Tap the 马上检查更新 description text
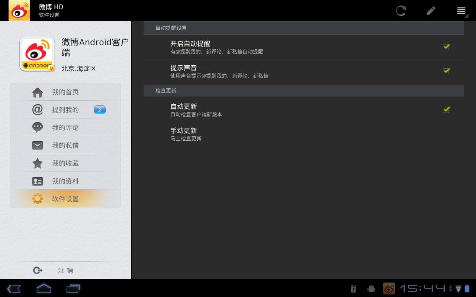476x297 pixels. tap(186, 138)
